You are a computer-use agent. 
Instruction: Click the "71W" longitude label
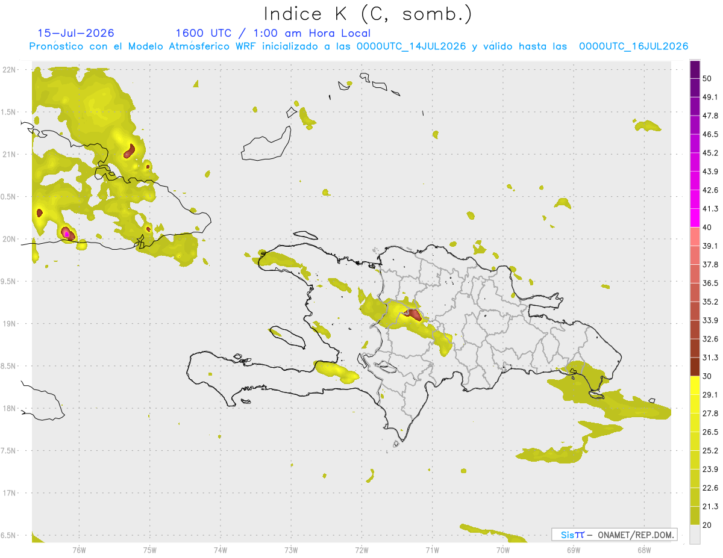(x=432, y=550)
